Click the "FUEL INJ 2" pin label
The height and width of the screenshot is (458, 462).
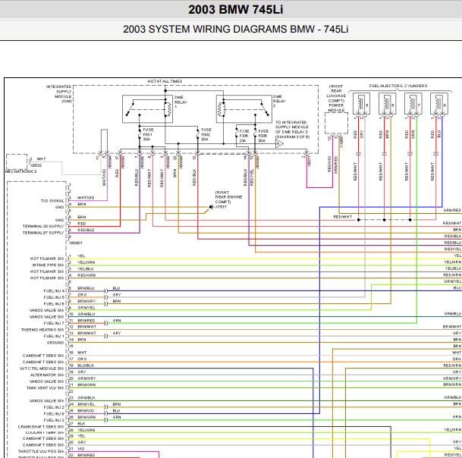click(x=54, y=407)
